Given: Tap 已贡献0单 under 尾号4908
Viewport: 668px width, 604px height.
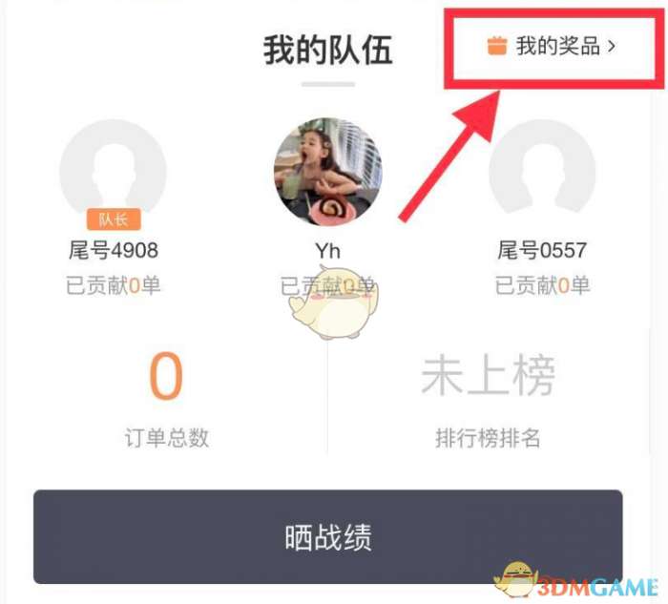Looking at the screenshot, I should pyautogui.click(x=114, y=285).
